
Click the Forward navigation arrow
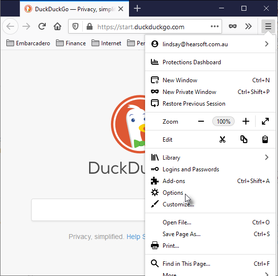pos(26,26)
